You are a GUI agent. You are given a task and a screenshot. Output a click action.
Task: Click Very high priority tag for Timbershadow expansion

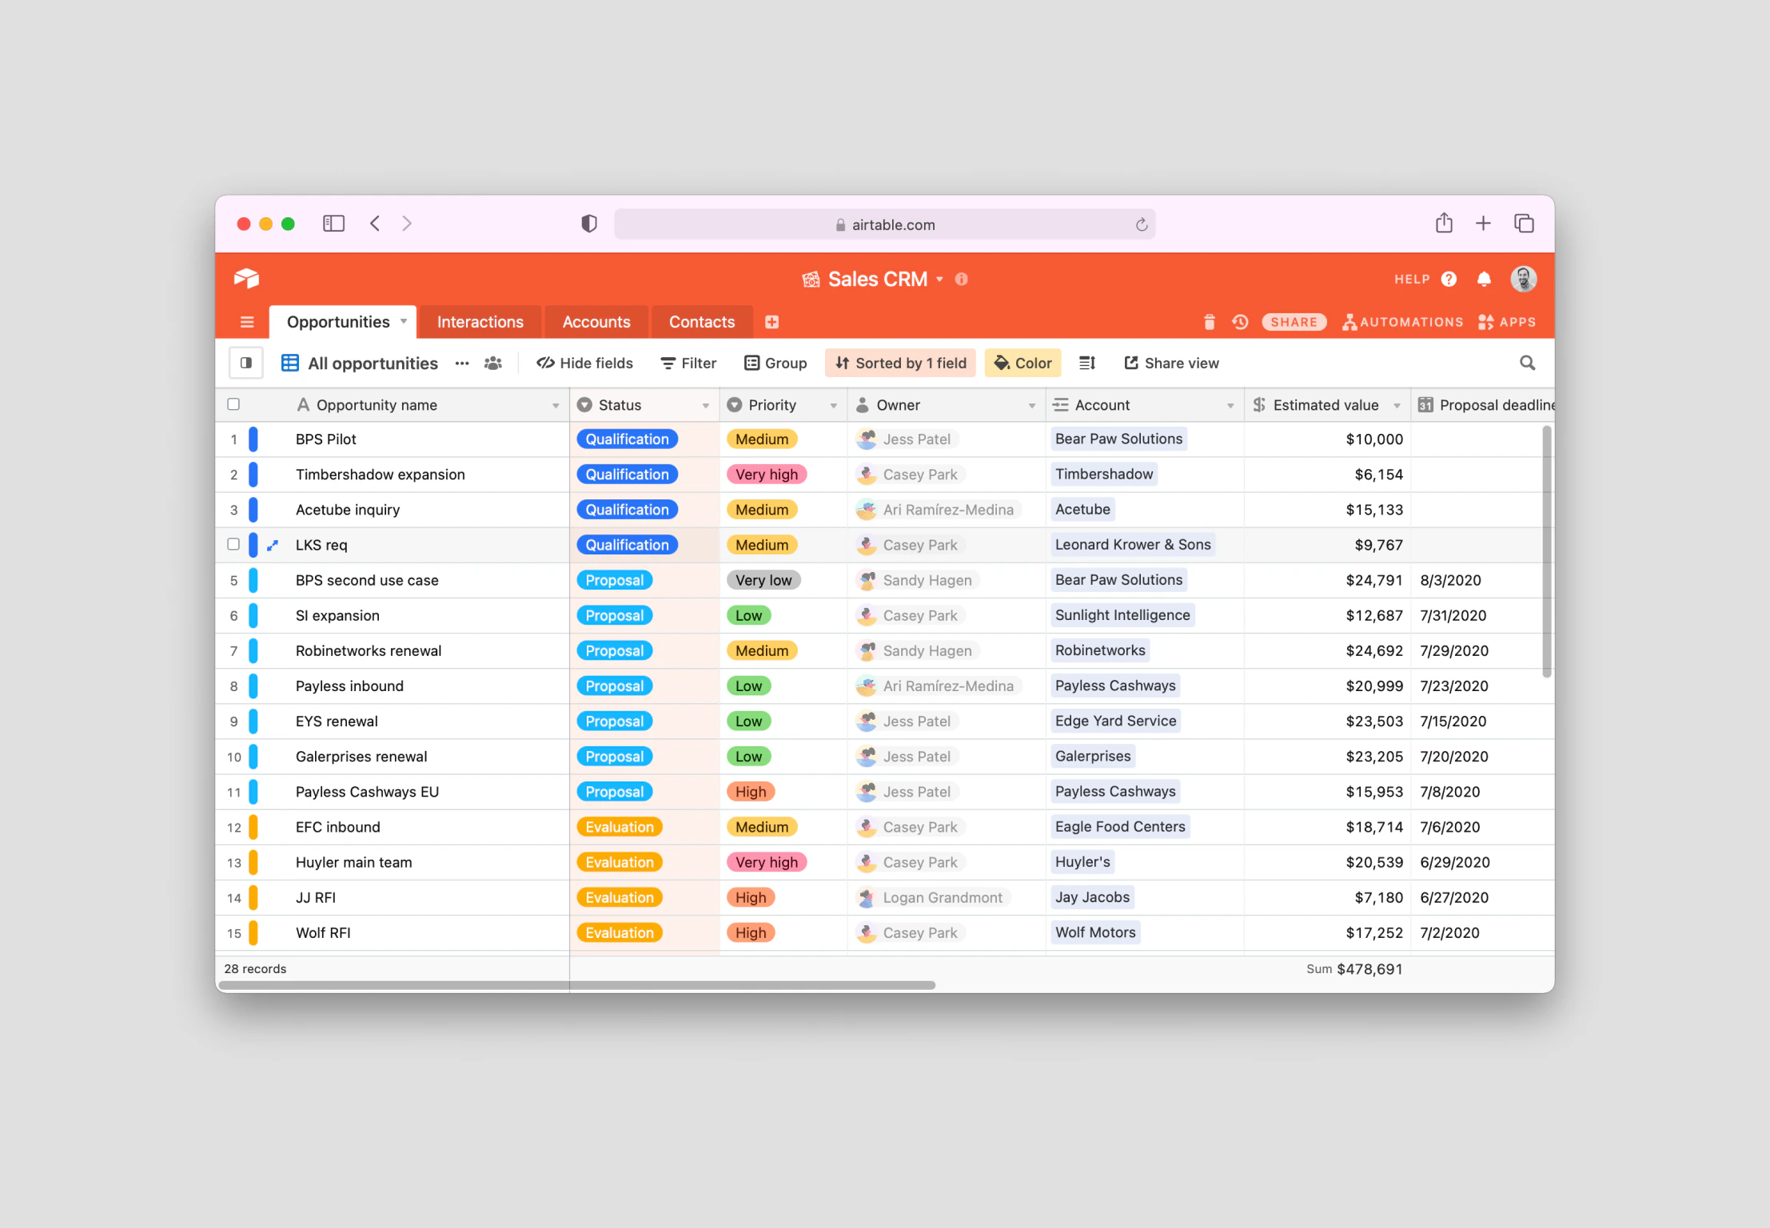[767, 475]
